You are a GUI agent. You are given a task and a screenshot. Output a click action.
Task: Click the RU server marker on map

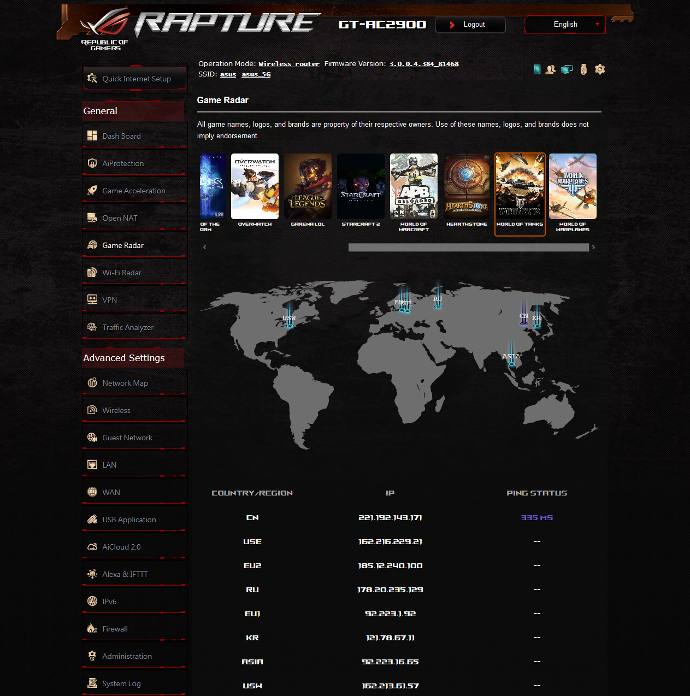tap(438, 299)
